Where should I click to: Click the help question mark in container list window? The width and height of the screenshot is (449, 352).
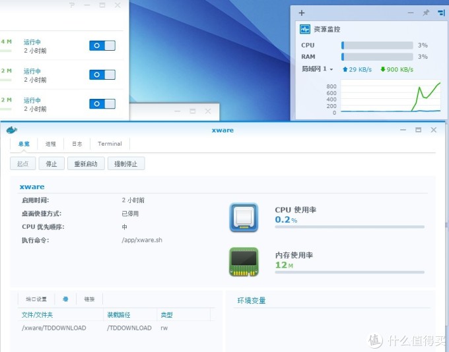pos(72,5)
